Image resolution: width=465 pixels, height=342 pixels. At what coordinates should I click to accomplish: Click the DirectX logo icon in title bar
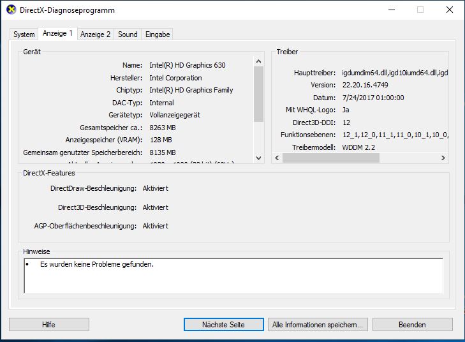click(11, 10)
